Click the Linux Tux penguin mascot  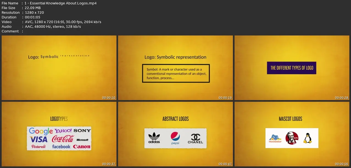click(307, 138)
